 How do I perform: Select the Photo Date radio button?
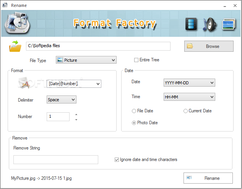pos(134,123)
